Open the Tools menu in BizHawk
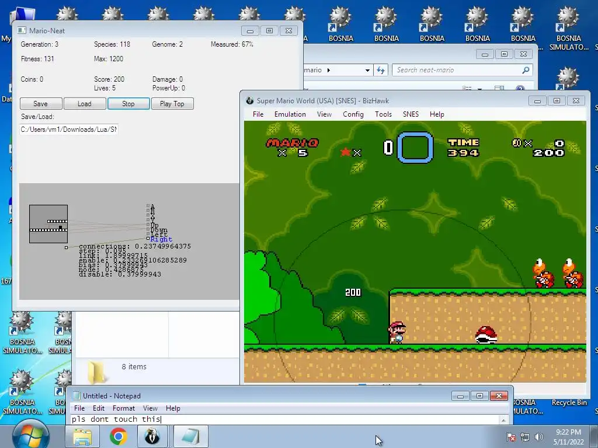The width and height of the screenshot is (598, 448). (x=383, y=114)
